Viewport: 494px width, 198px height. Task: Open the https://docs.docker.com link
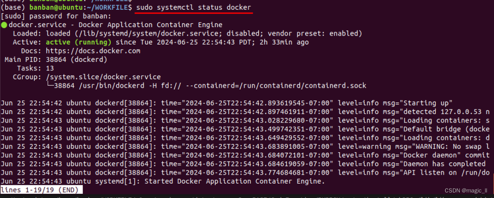click(x=93, y=51)
